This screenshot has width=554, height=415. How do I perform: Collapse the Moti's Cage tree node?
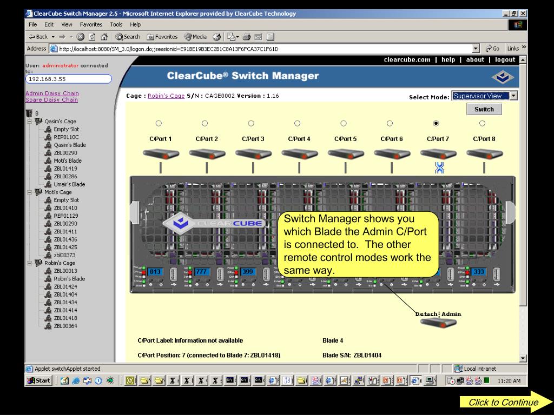coord(30,192)
